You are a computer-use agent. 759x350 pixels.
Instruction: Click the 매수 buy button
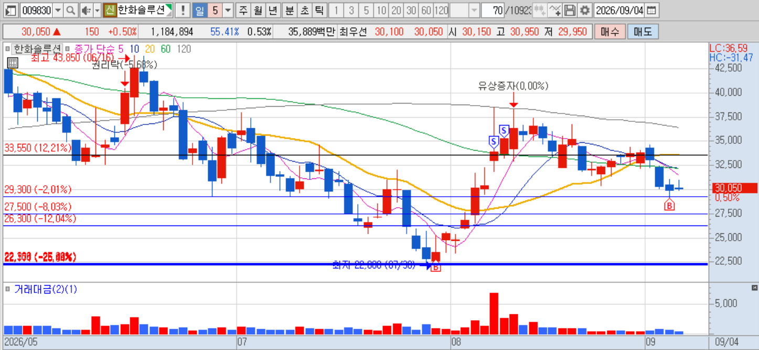click(610, 31)
